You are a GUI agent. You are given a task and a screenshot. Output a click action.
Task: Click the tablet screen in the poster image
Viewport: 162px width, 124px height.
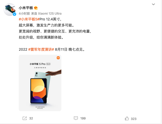[x=39, y=90]
